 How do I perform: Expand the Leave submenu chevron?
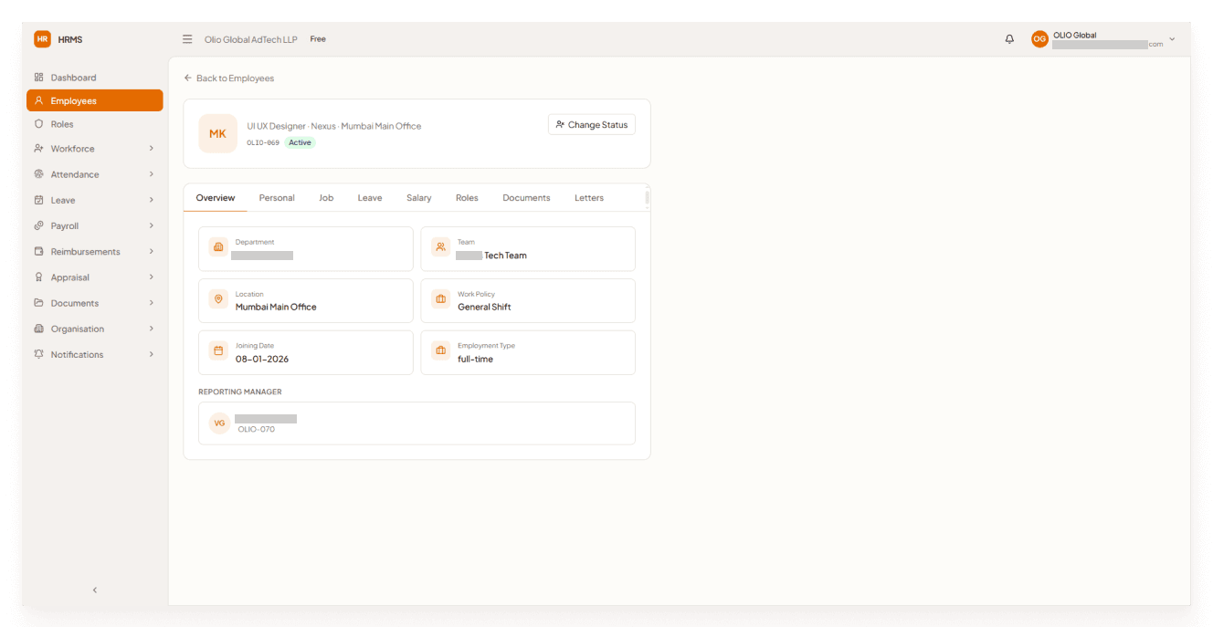point(152,200)
